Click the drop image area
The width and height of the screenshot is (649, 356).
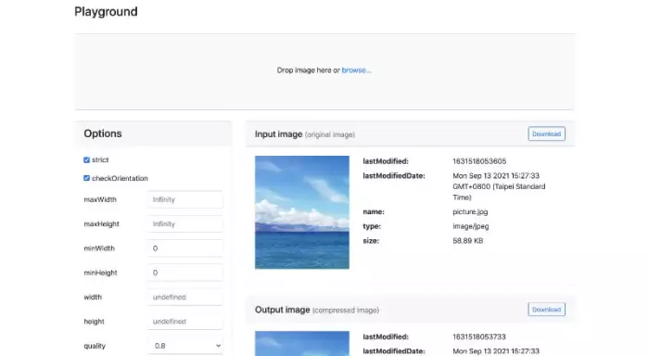point(324,72)
